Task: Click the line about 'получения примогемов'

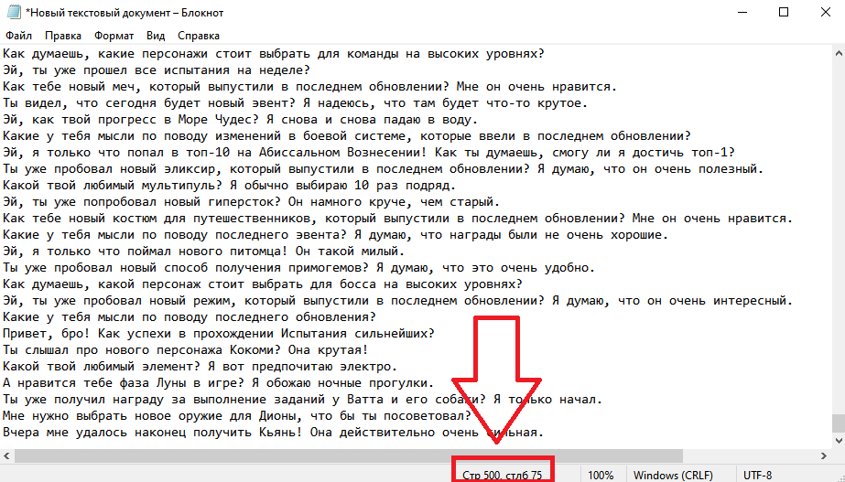Action: tap(298, 268)
